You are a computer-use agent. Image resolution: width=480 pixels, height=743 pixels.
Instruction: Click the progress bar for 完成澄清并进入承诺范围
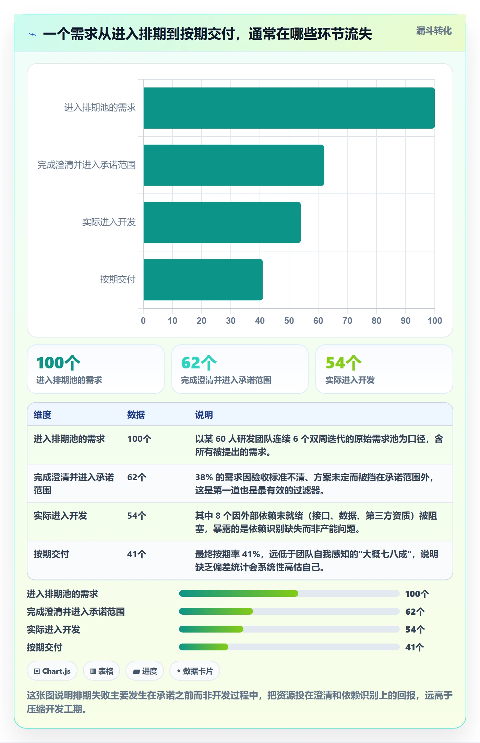click(x=289, y=611)
